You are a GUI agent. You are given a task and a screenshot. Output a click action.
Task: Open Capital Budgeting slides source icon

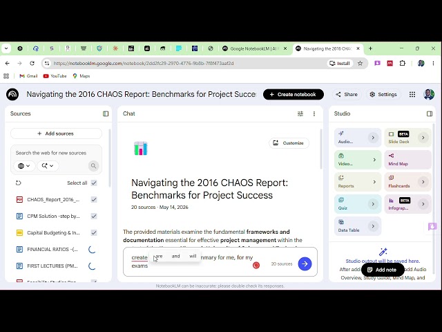point(19,232)
